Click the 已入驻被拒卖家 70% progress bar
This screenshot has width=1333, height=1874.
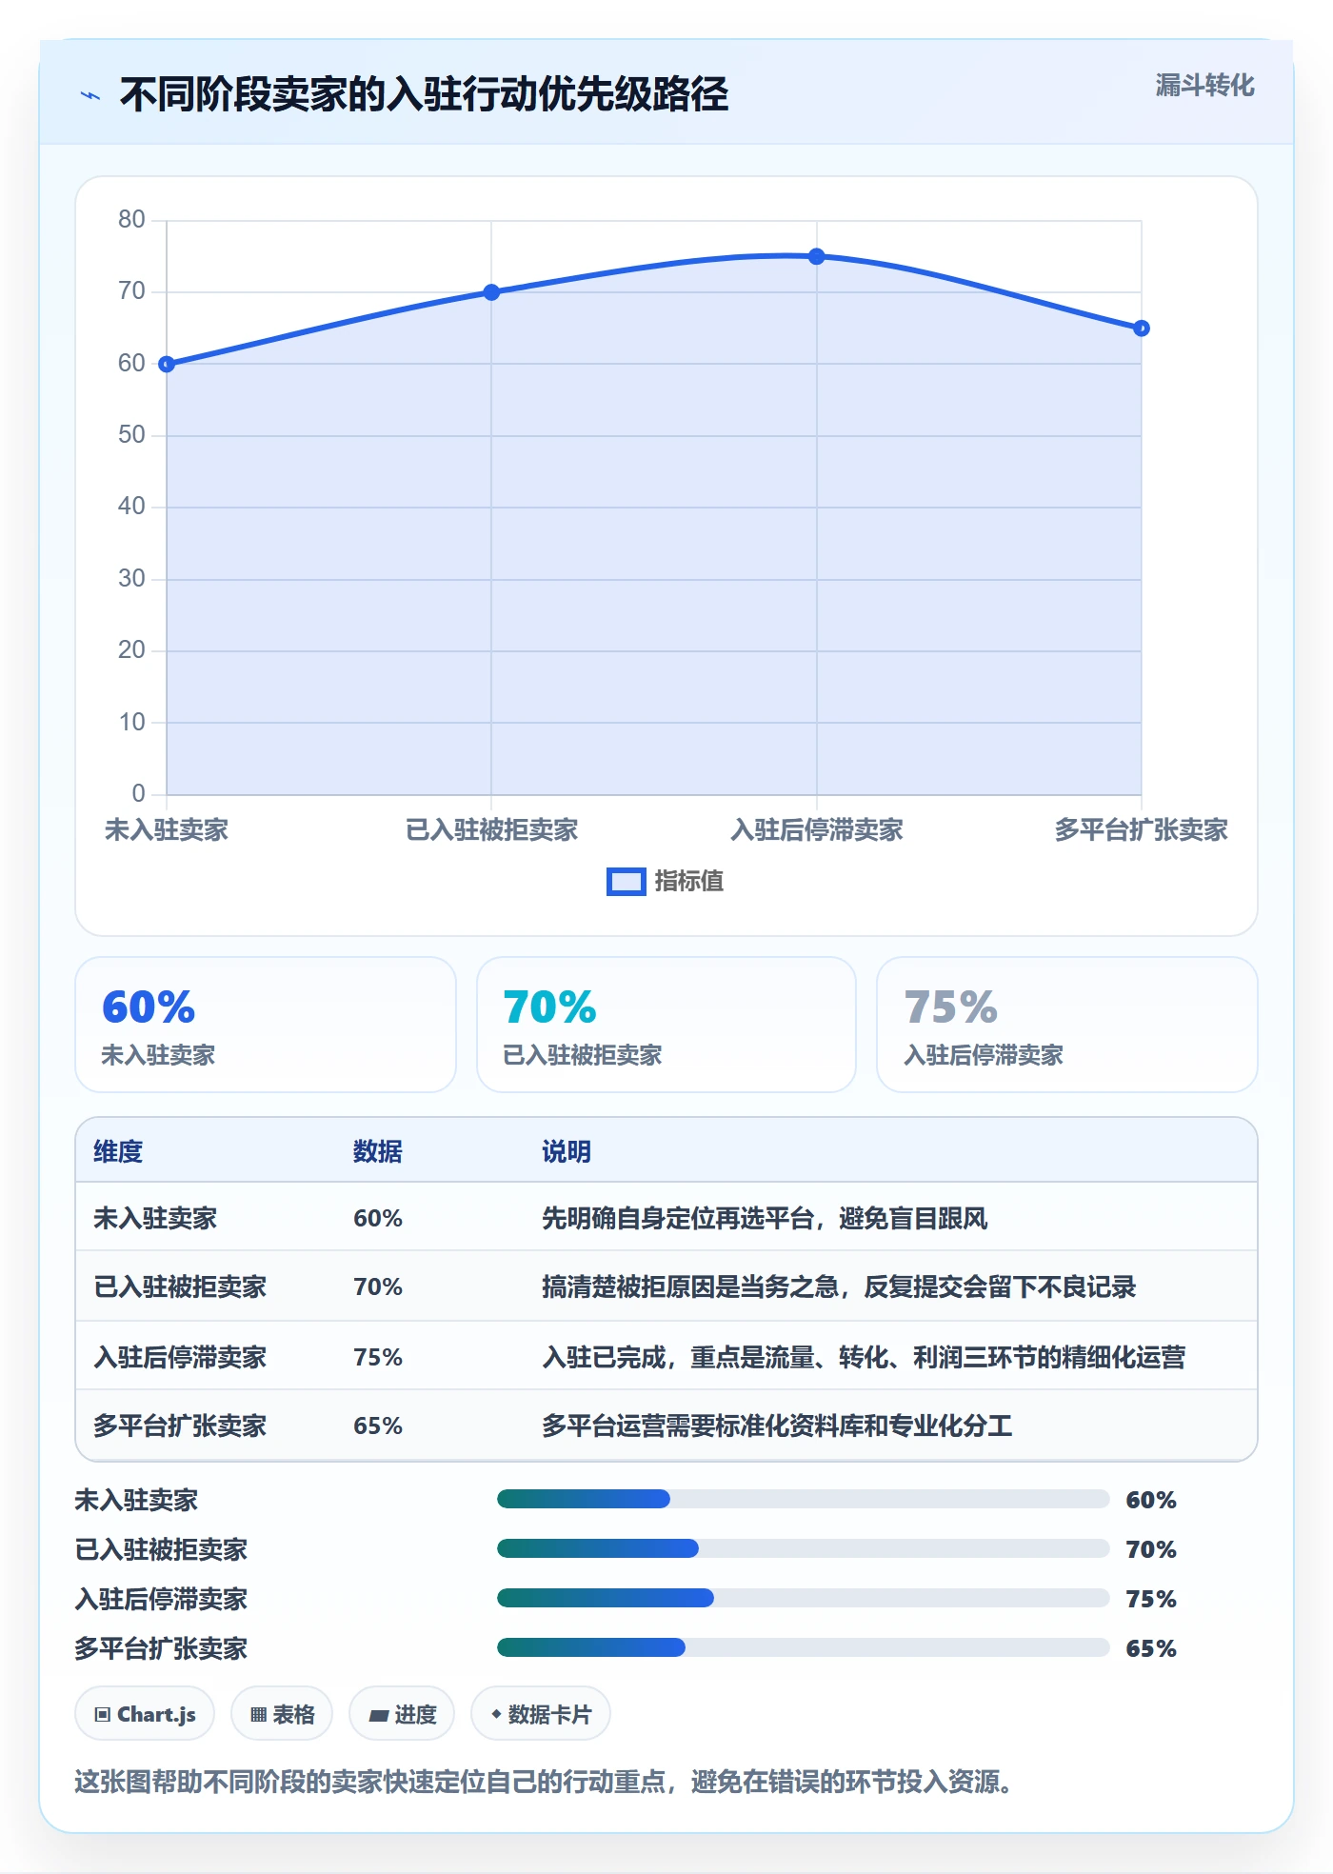[803, 1549]
